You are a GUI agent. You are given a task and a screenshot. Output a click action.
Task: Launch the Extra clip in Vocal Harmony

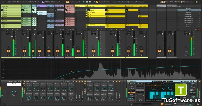click(x=106, y=16)
